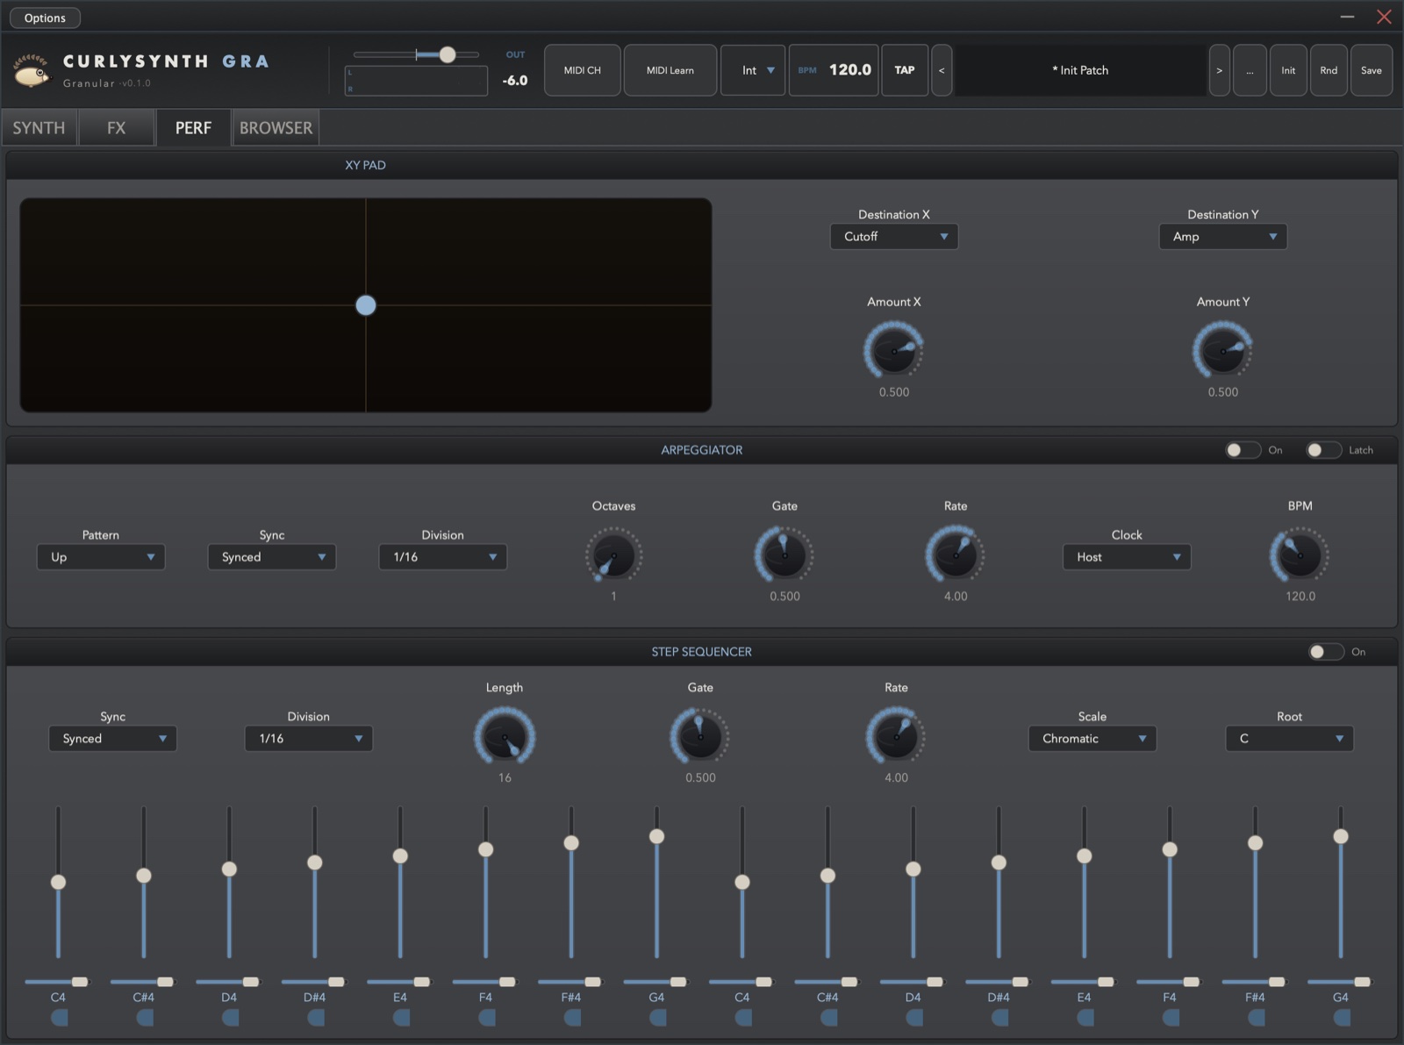Screen dimensions: 1404x1045
Task: Click the step sequencer Rate knob
Action: [896, 737]
